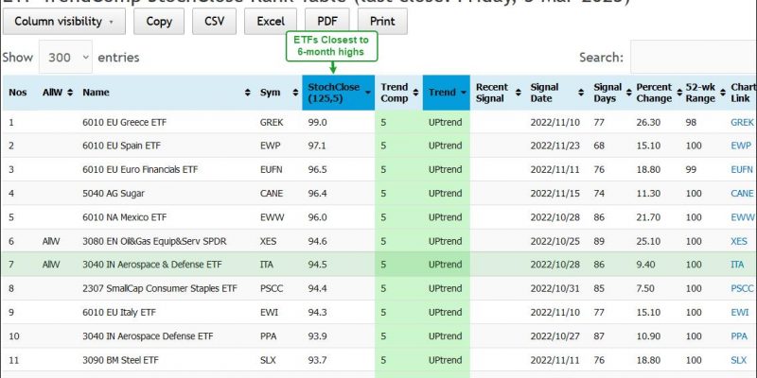Open the EWI chart link

click(x=740, y=313)
